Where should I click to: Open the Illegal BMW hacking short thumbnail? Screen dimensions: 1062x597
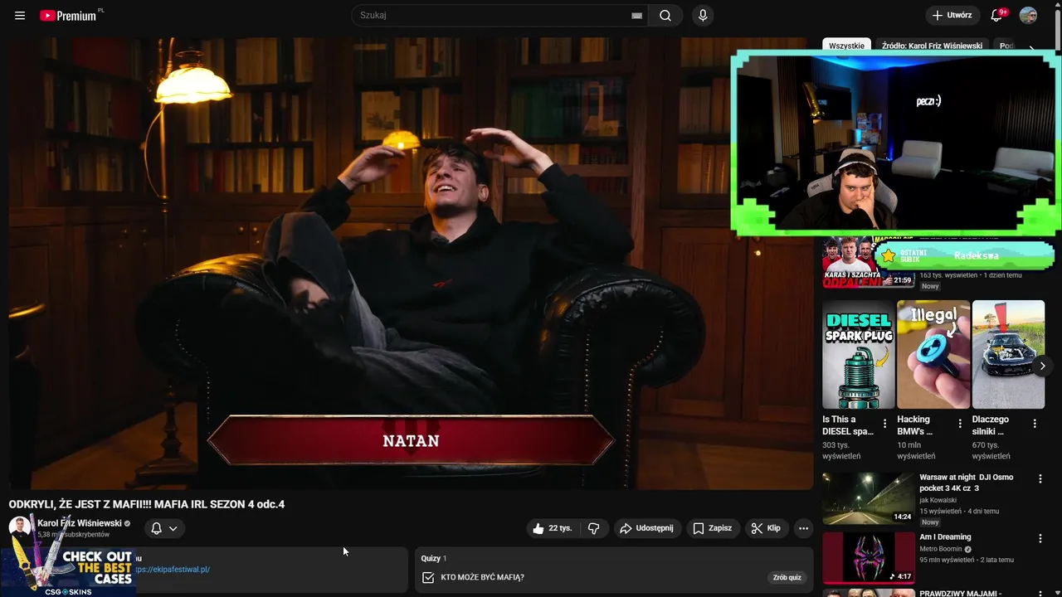(933, 354)
